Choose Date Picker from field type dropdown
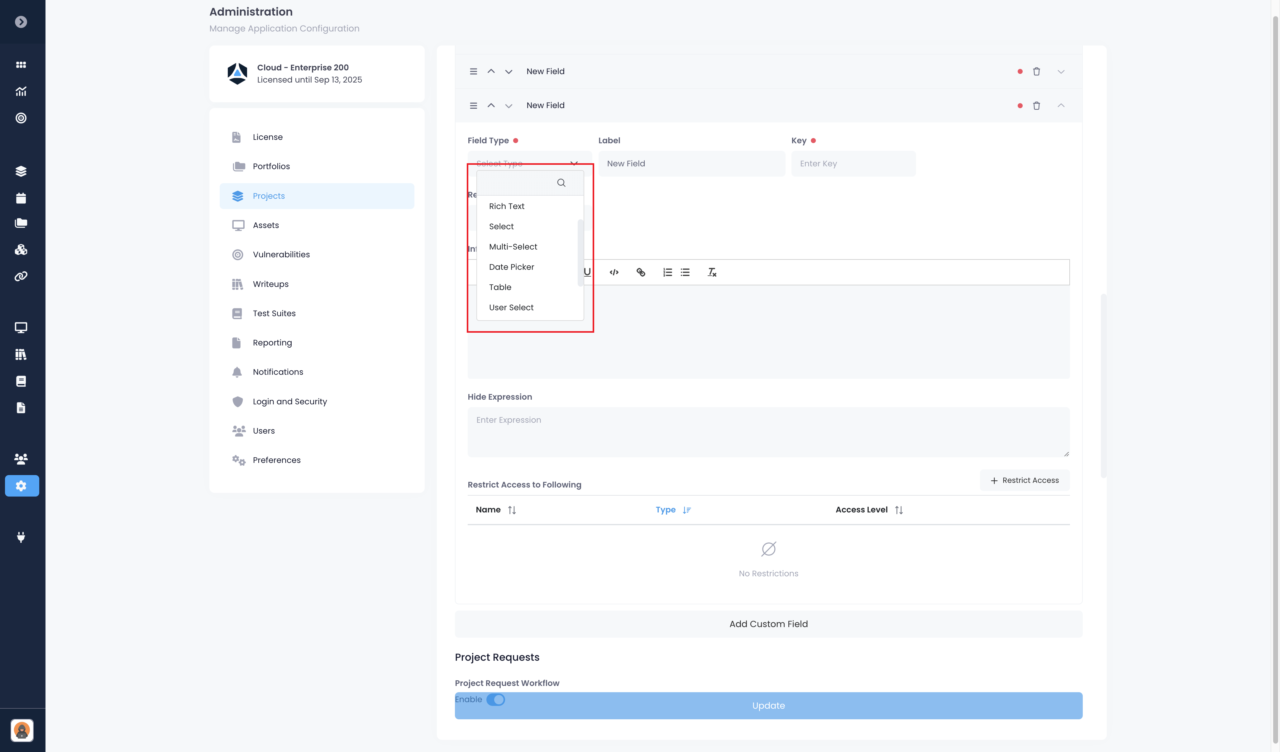 [511, 267]
